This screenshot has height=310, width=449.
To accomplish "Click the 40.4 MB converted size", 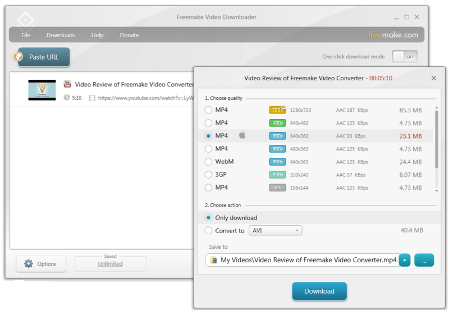I will 412,230.
